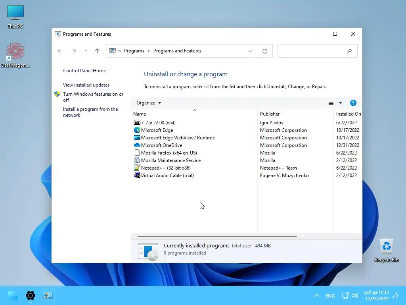The width and height of the screenshot is (406, 305).
Task: Open Install a program from the network
Action: click(90, 112)
